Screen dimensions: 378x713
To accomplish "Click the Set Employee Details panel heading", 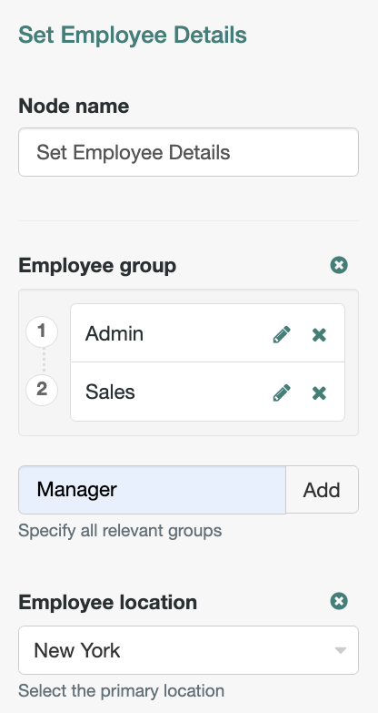I will click(x=133, y=35).
